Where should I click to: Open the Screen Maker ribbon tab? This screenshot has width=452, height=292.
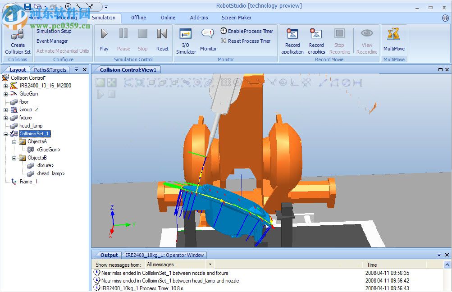point(236,18)
